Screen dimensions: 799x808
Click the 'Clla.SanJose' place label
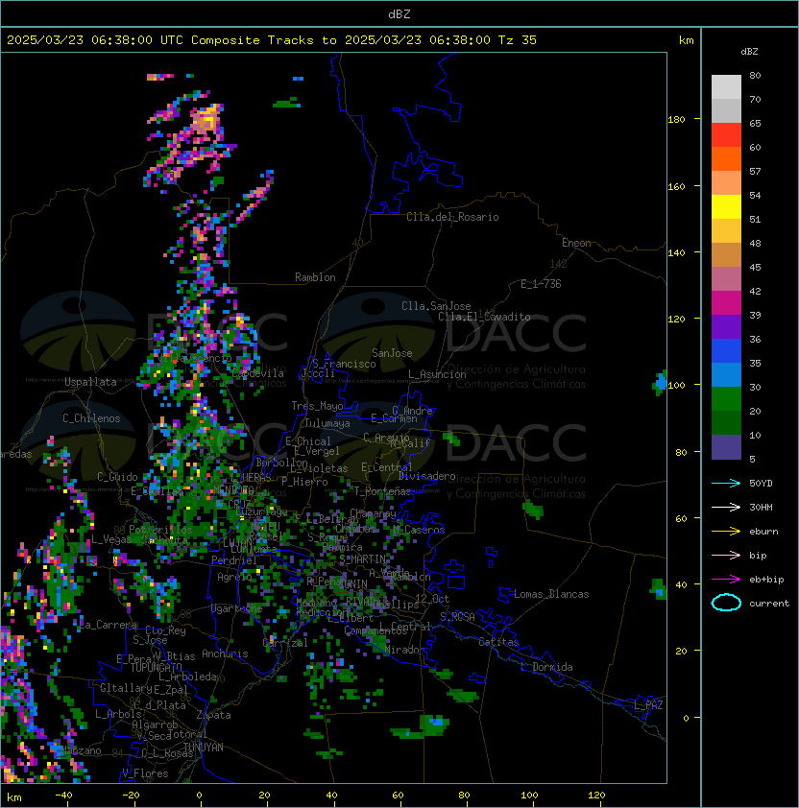tap(436, 306)
